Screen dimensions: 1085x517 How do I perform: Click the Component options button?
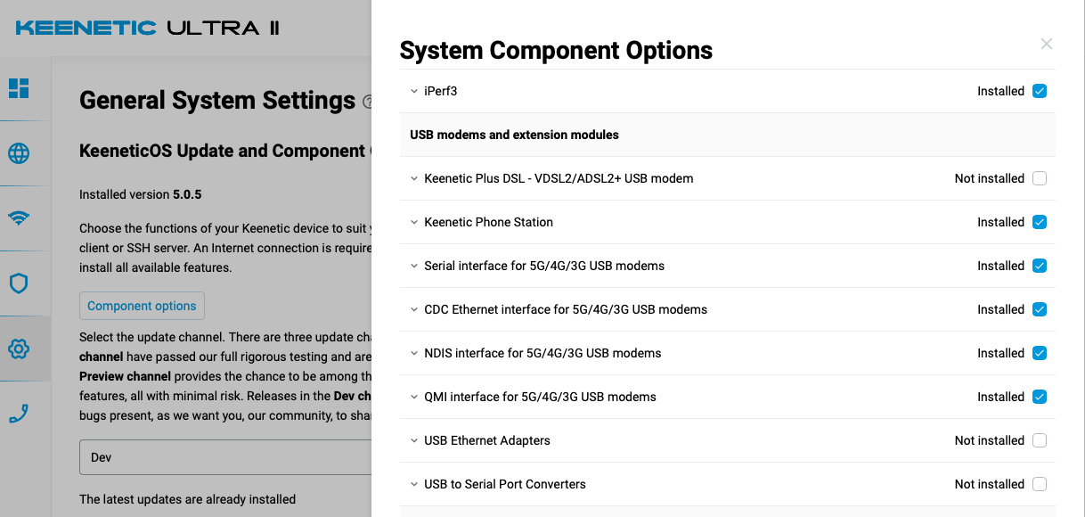pyautogui.click(x=142, y=306)
